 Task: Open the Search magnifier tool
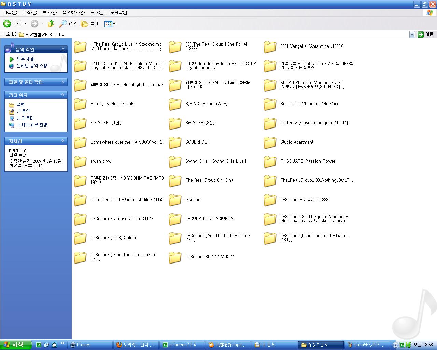click(x=63, y=24)
